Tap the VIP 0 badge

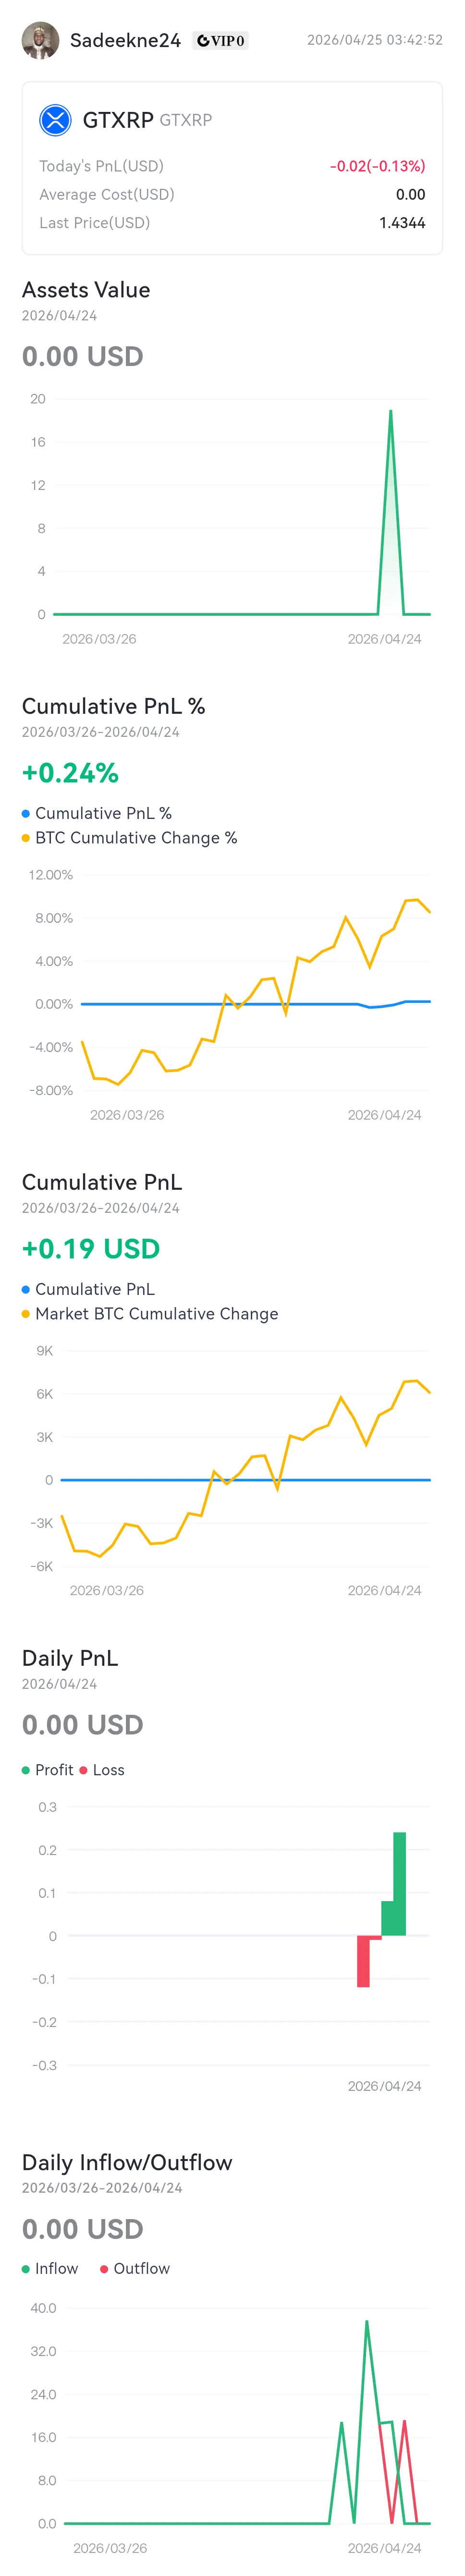221,41
